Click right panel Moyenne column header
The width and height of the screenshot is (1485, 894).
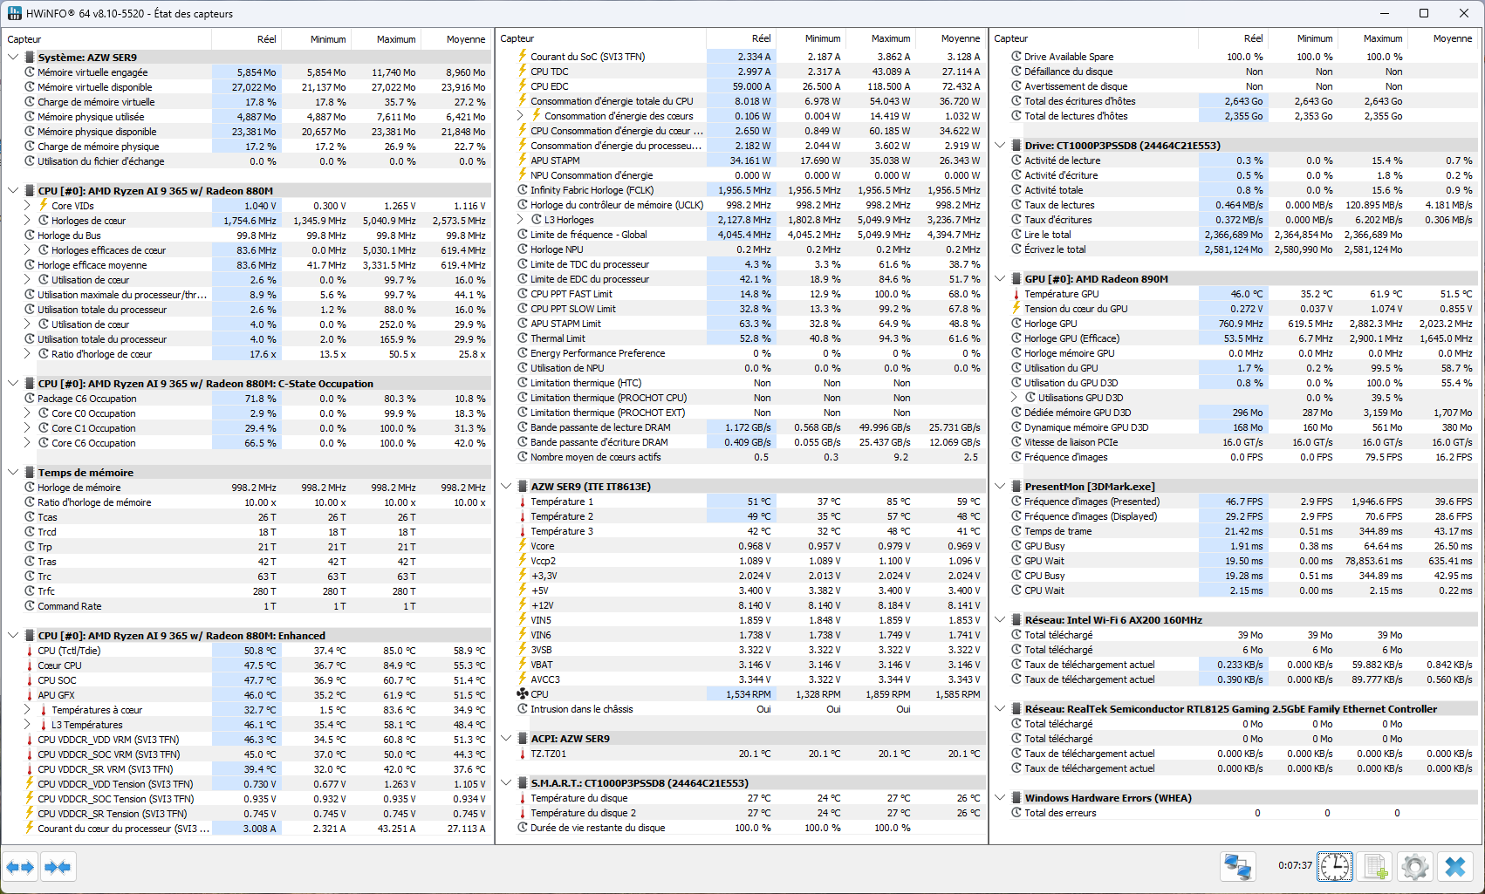pyautogui.click(x=1442, y=38)
